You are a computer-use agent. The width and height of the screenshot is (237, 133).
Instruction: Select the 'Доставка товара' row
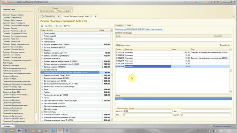(76, 109)
